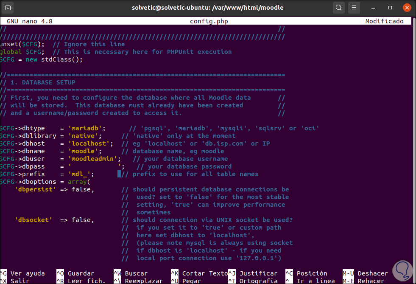Open the terminal hamburger menu
416x284 pixels.
point(354,8)
